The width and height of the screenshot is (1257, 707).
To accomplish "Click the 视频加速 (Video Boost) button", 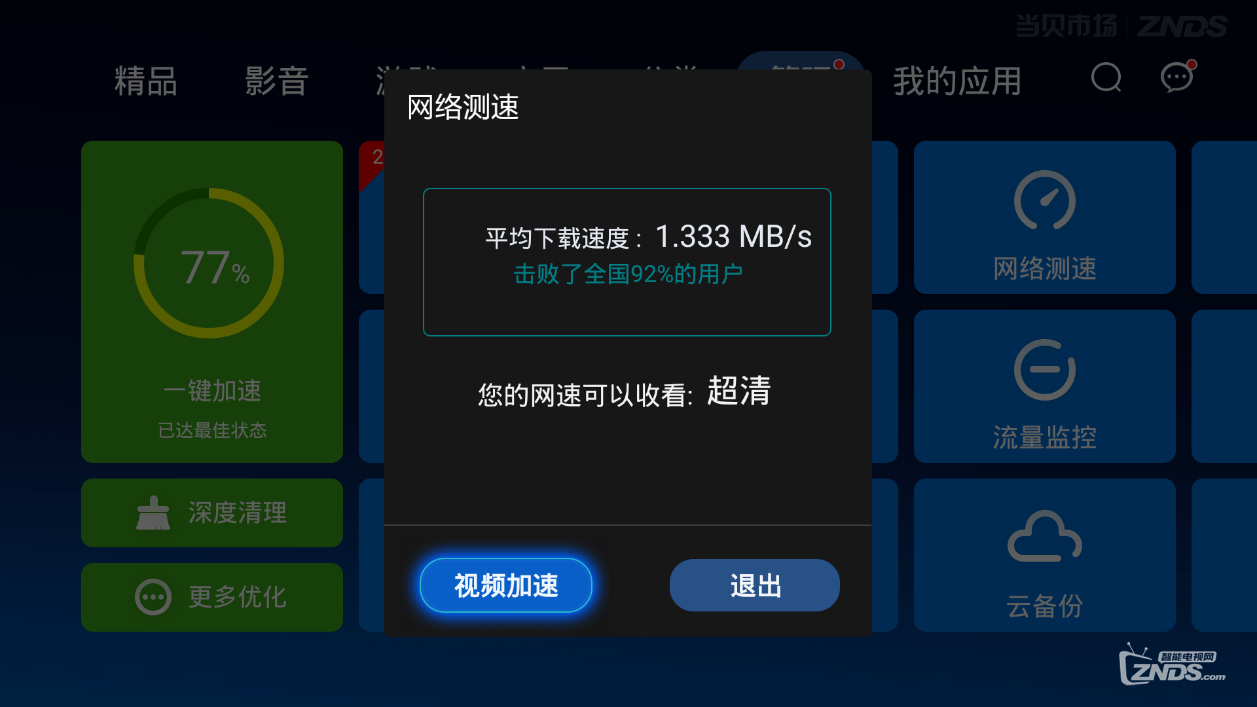I will pos(505,585).
